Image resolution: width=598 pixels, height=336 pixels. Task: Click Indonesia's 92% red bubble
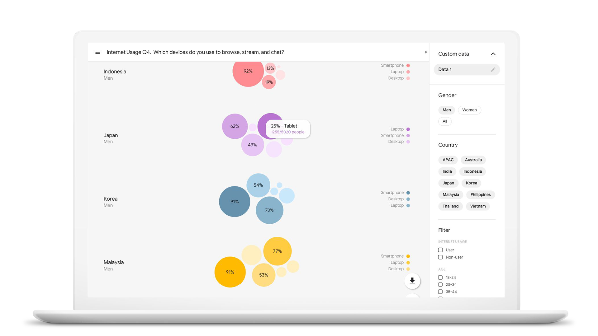coord(248,71)
